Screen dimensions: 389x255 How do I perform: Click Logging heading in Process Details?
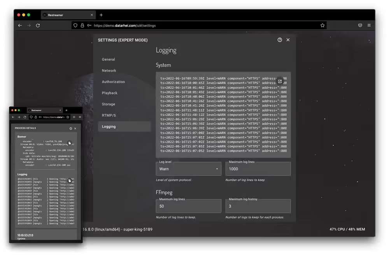(x=22, y=175)
